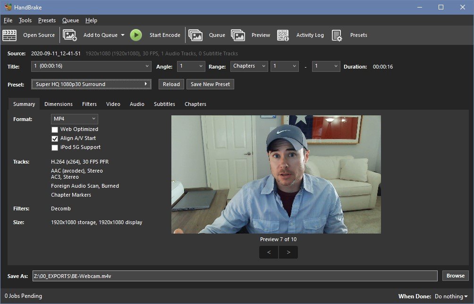Show the next preview image
This screenshot has height=304, width=474.
288,252
